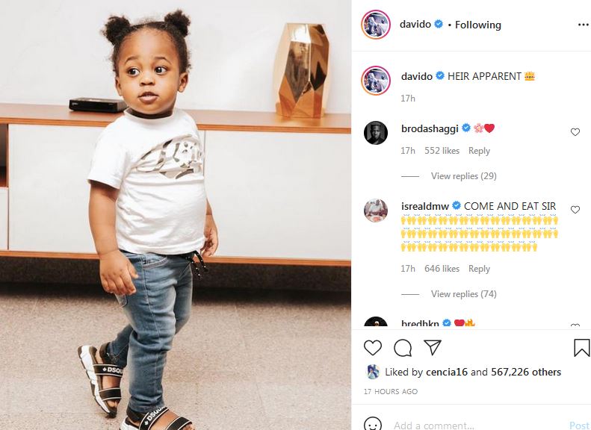Open isrealdmw's profile picture
Image resolution: width=591 pixels, height=430 pixels.
pyautogui.click(x=376, y=210)
